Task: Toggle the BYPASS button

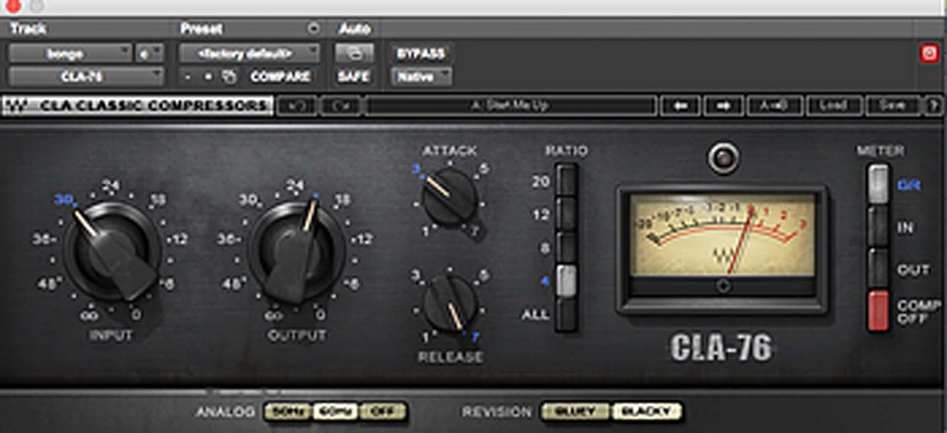Action: [420, 53]
